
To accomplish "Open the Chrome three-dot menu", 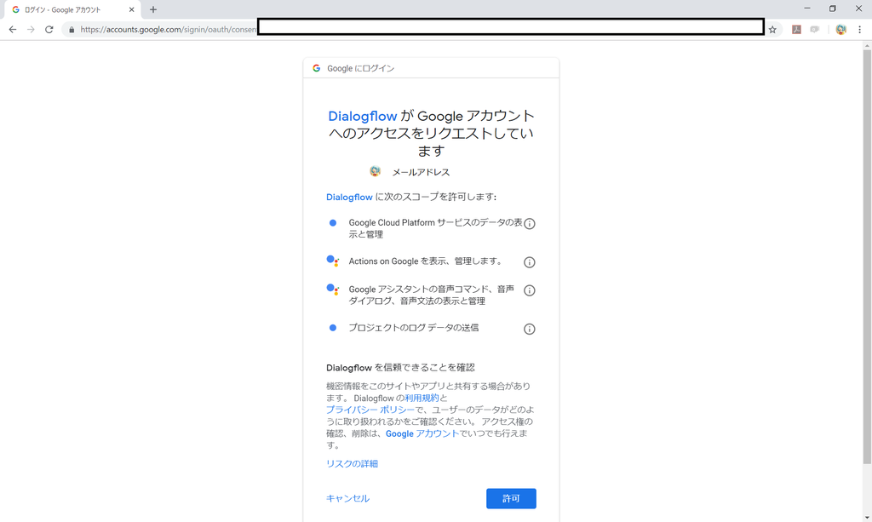I will point(860,30).
